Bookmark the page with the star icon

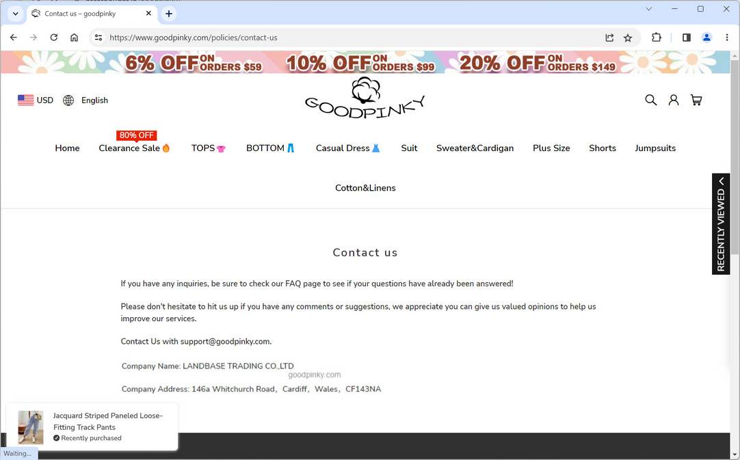[x=627, y=38]
